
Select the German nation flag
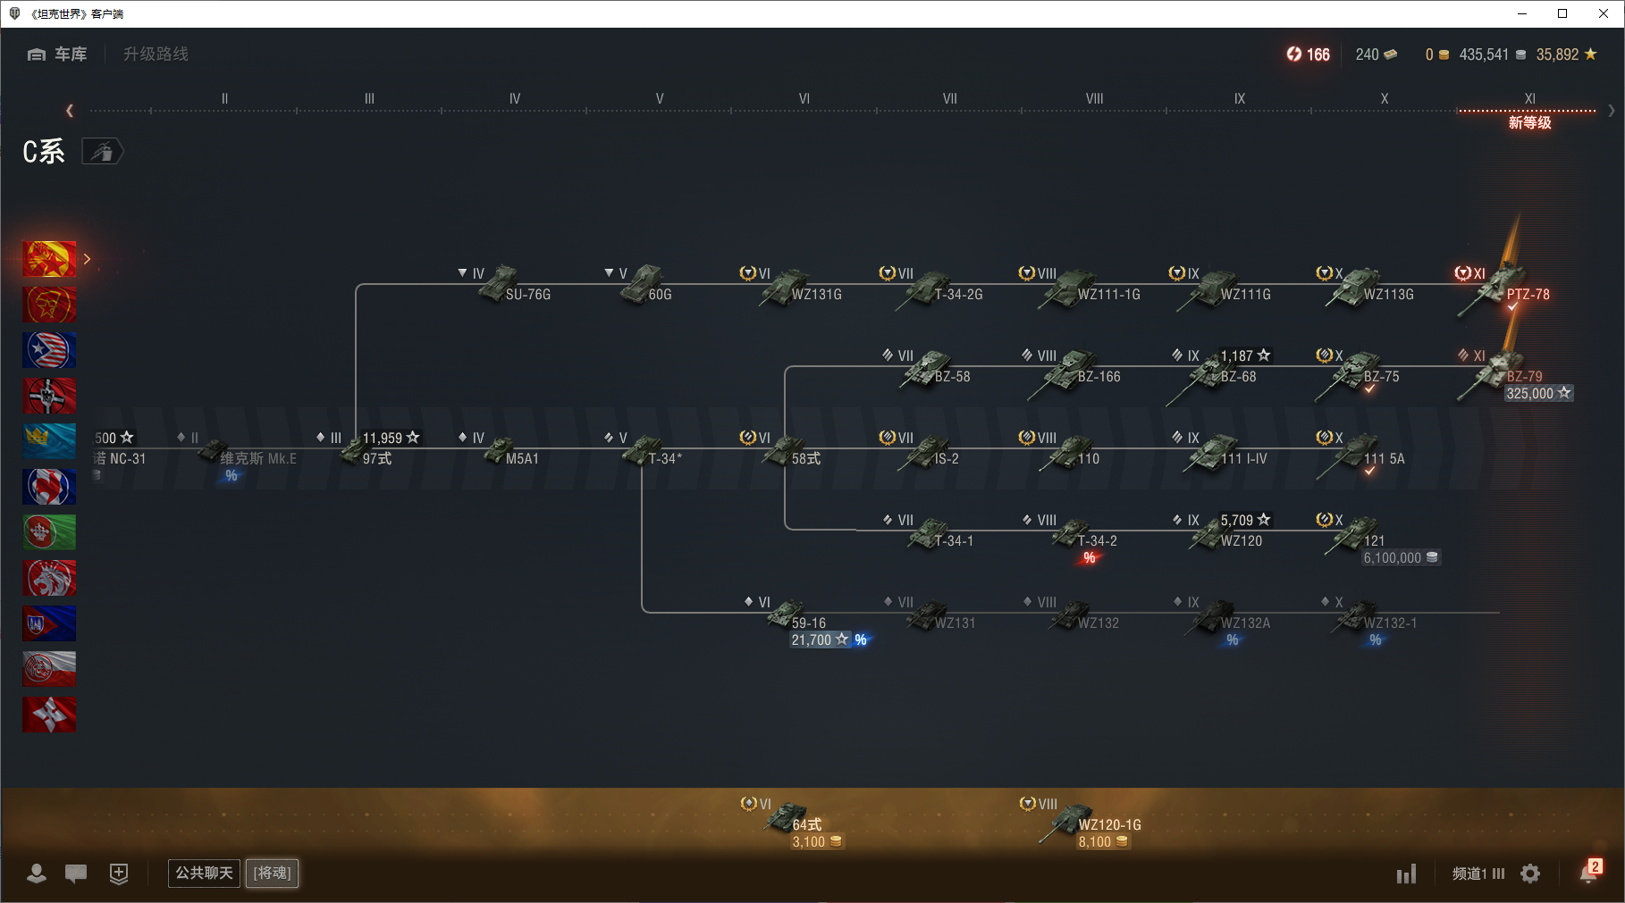[x=49, y=396]
